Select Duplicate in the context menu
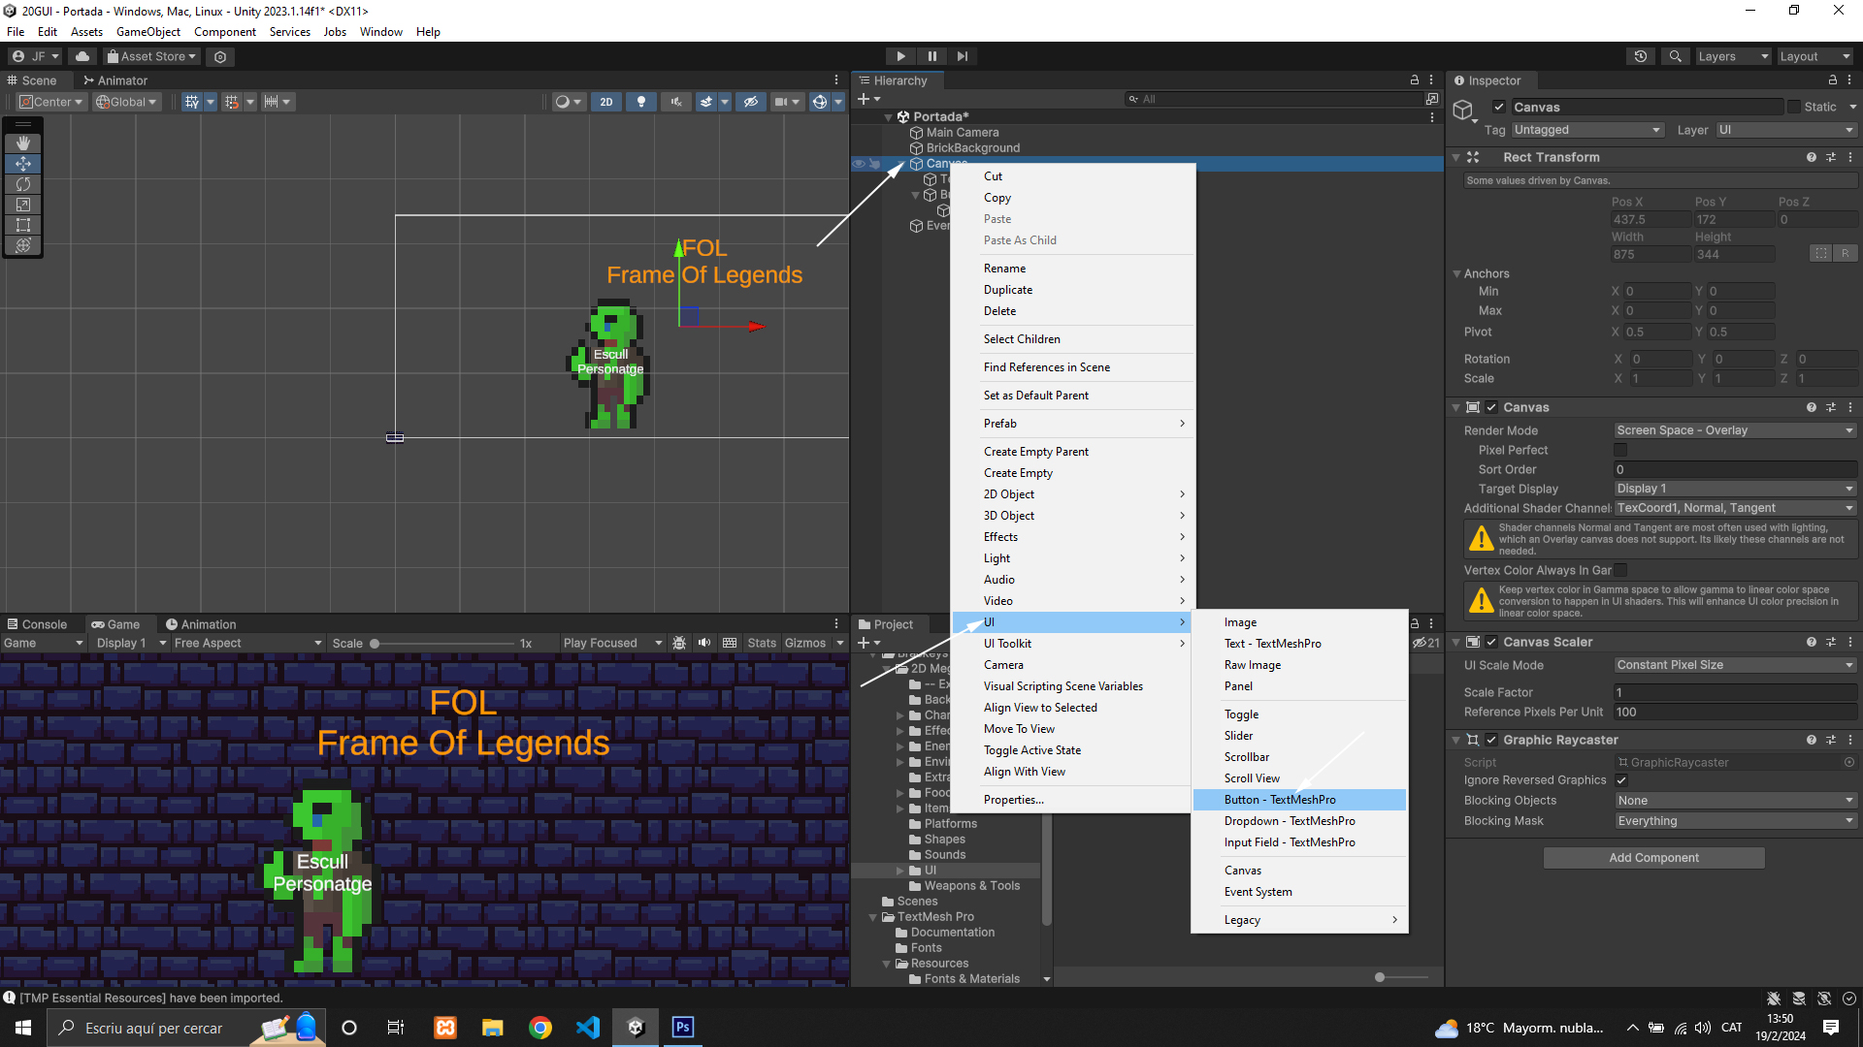1863x1047 pixels. tap(1008, 290)
